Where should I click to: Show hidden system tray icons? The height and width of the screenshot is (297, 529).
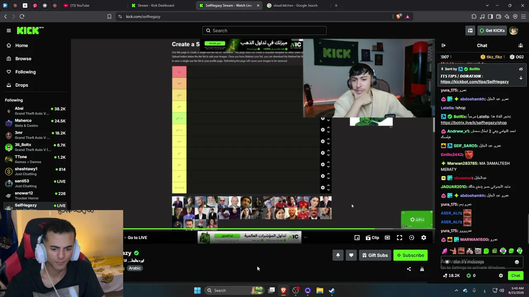coord(456,290)
